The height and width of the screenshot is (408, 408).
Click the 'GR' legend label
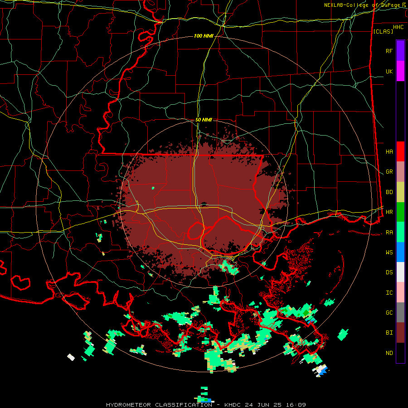389,172
